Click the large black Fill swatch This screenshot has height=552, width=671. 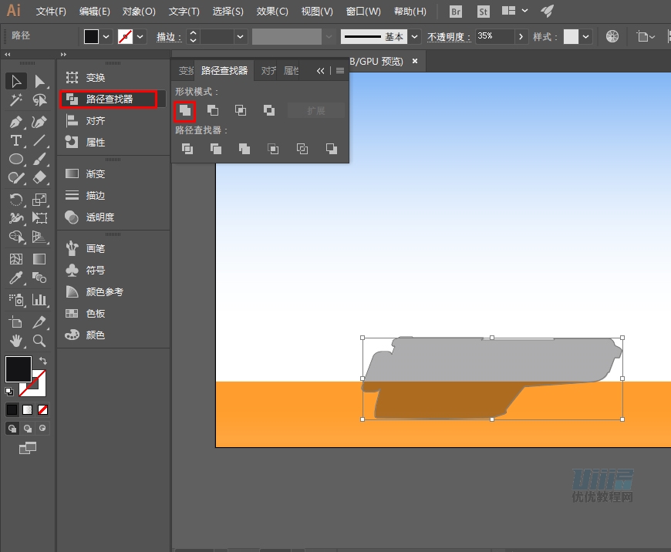pyautogui.click(x=19, y=369)
